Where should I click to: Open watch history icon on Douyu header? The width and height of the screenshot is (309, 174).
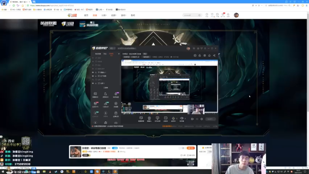pos(207,15)
